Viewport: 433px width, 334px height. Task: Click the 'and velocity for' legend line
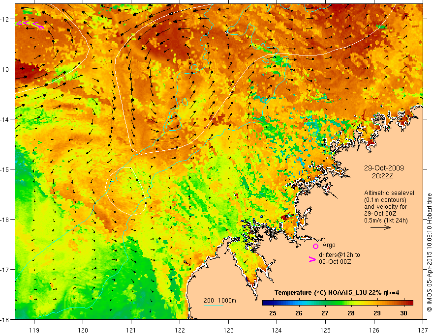pos(385,207)
